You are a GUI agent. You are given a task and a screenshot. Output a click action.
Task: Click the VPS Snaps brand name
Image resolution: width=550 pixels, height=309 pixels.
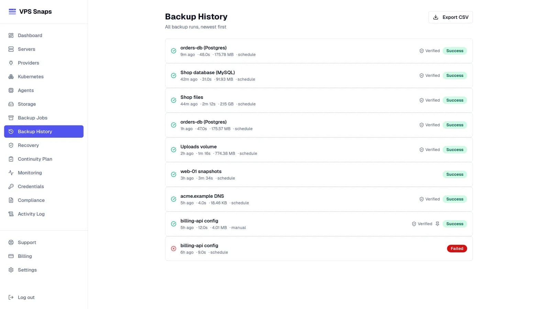[35, 12]
